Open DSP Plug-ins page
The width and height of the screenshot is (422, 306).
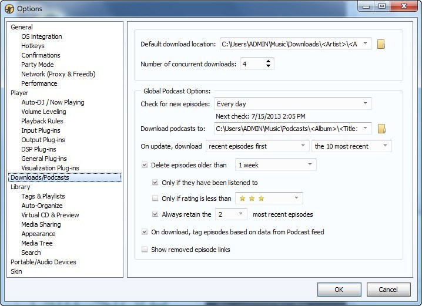tap(39, 150)
